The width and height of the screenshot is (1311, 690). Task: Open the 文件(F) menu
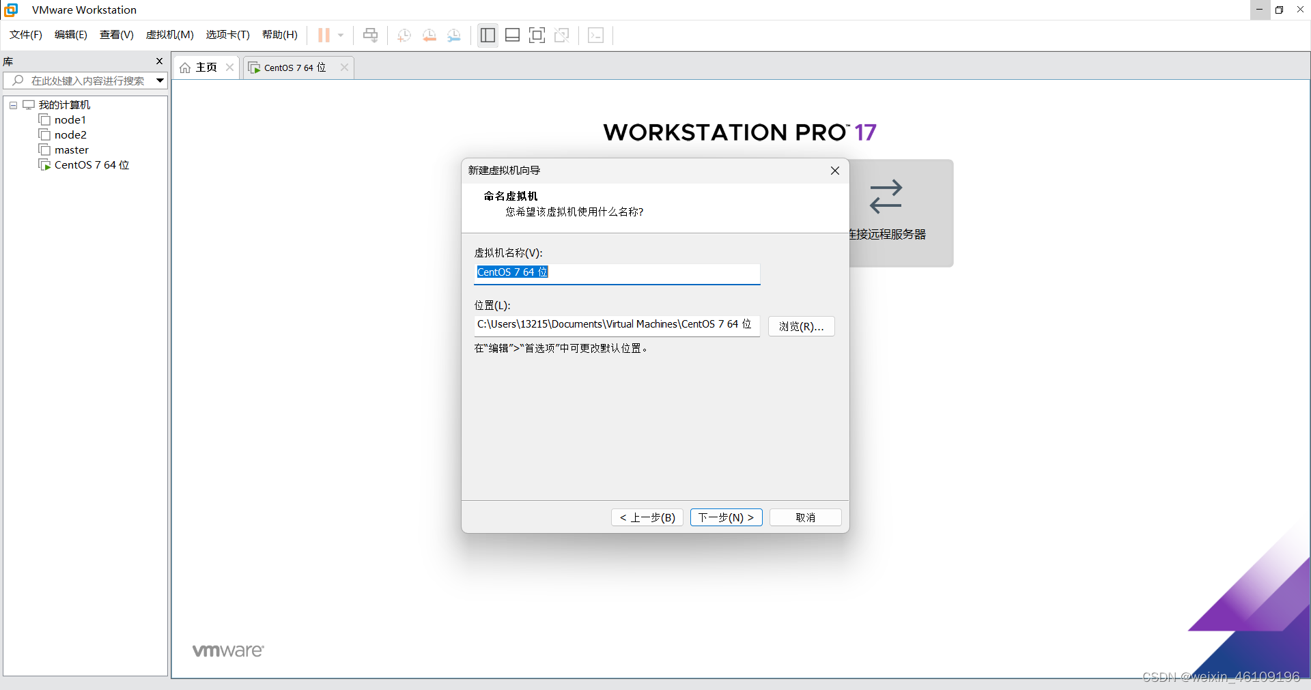click(x=26, y=35)
